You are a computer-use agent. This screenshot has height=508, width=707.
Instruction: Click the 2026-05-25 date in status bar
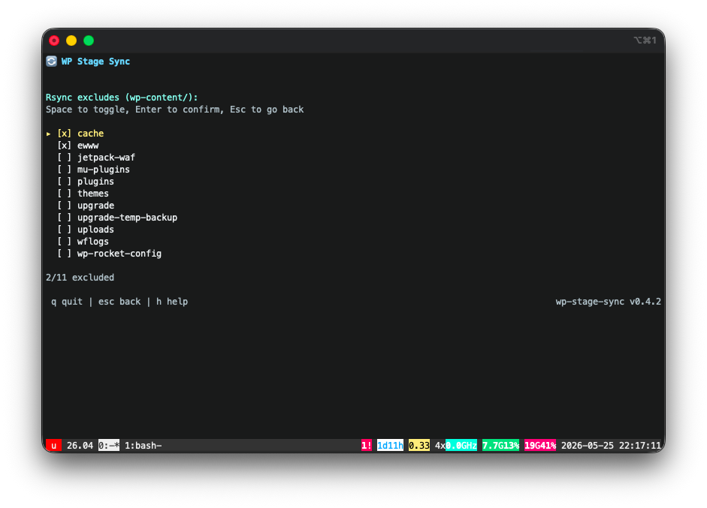click(588, 446)
